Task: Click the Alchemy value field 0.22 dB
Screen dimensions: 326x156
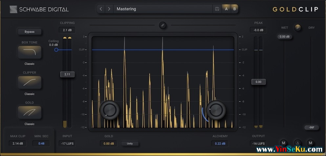Action: point(220,144)
